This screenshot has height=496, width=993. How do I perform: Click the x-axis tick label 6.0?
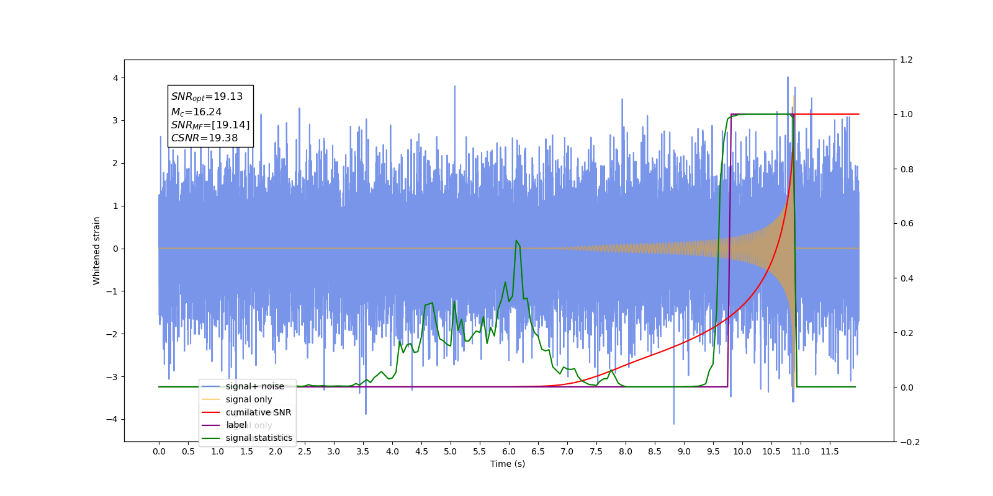[509, 451]
